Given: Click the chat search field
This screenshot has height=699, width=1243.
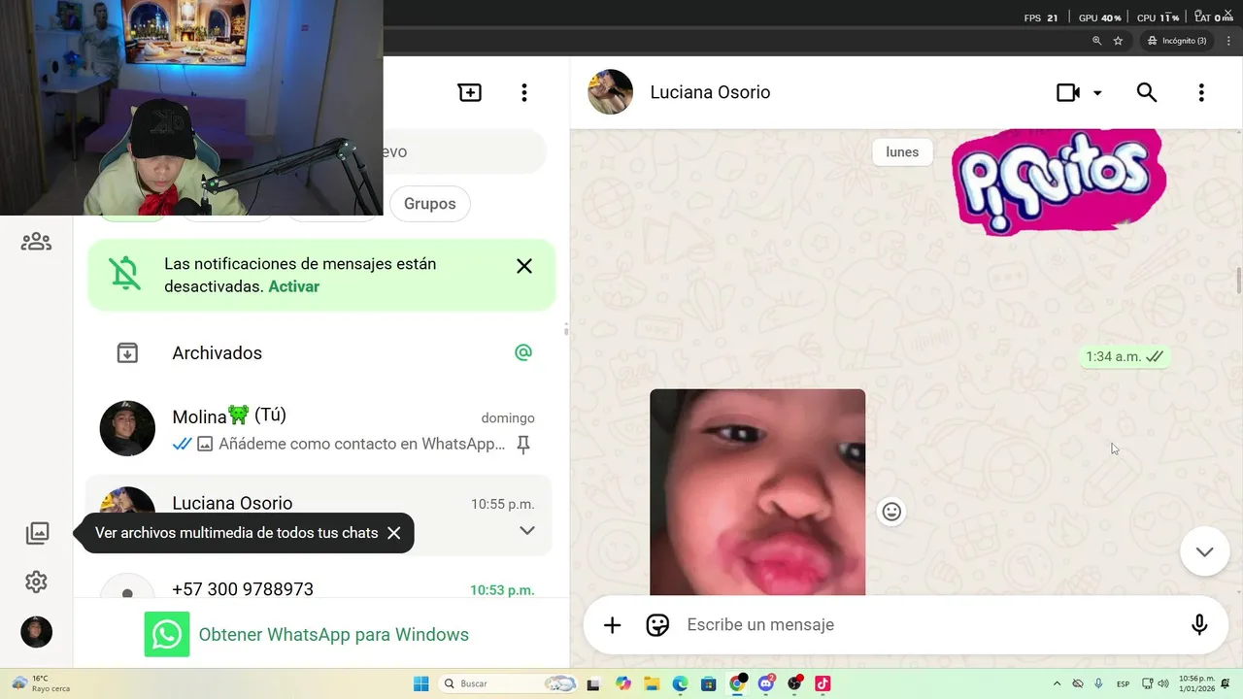Looking at the screenshot, I should coord(464,151).
